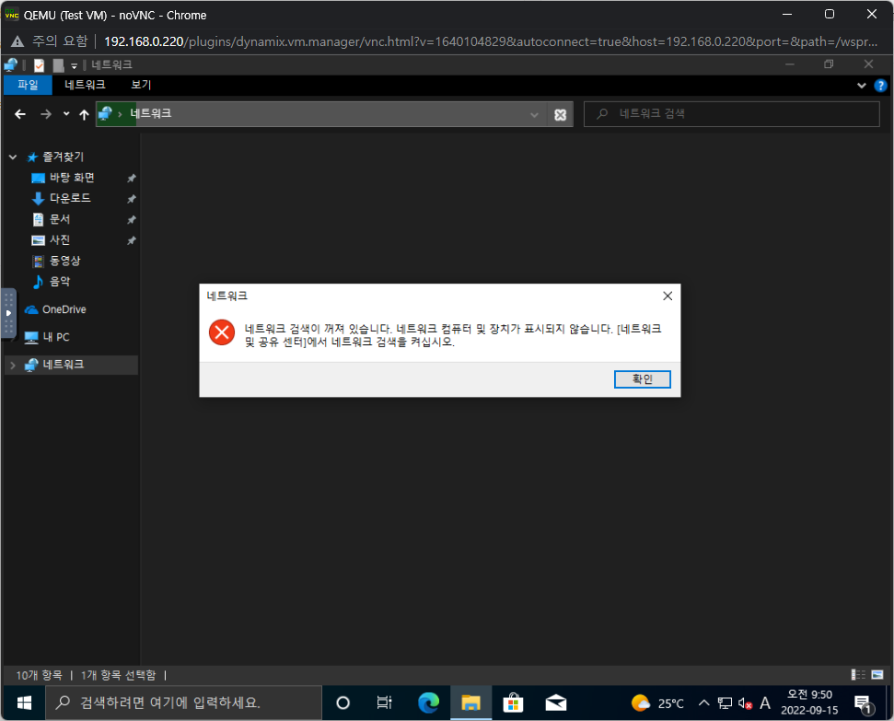Go forward with the forward arrow
The height and width of the screenshot is (721, 894).
(x=46, y=115)
